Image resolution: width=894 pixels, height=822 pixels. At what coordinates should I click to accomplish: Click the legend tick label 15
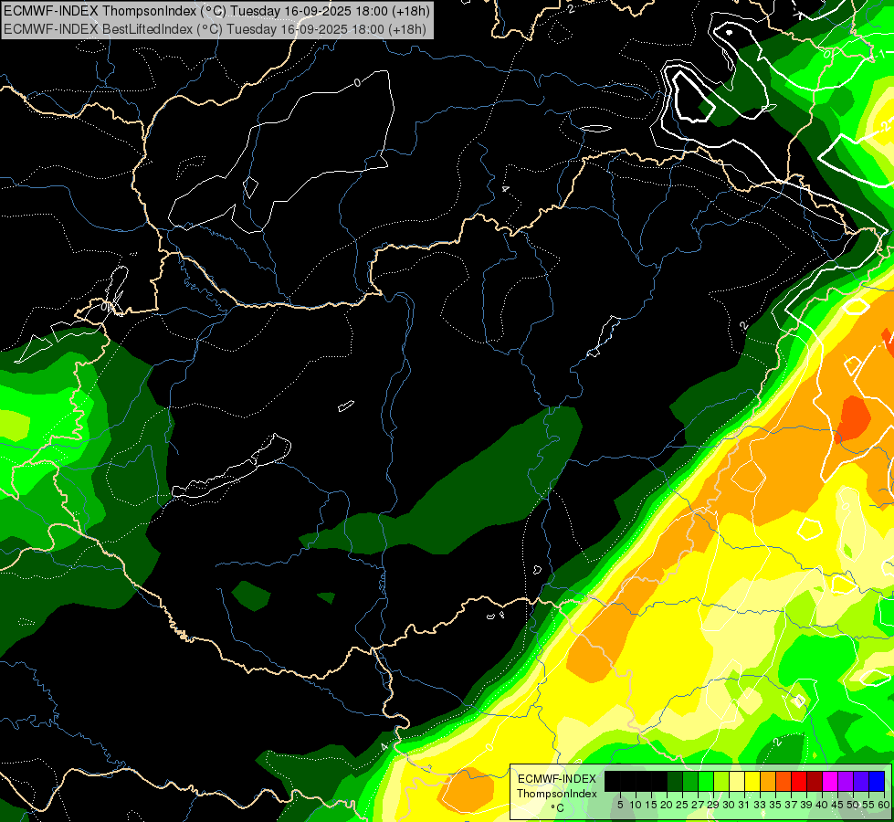[651, 805]
